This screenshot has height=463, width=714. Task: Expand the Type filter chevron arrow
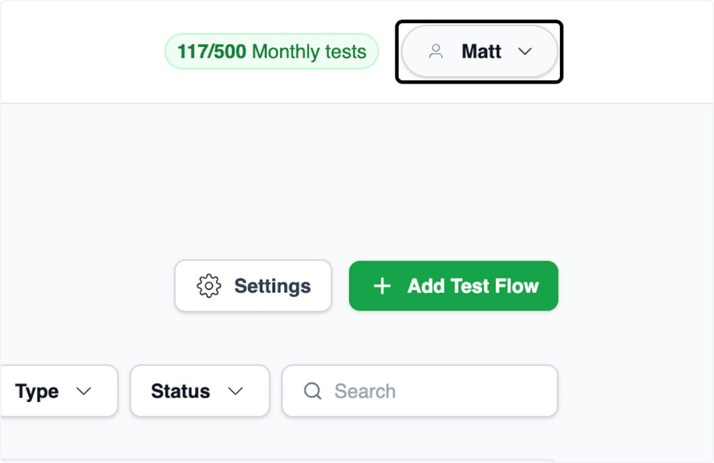(84, 391)
